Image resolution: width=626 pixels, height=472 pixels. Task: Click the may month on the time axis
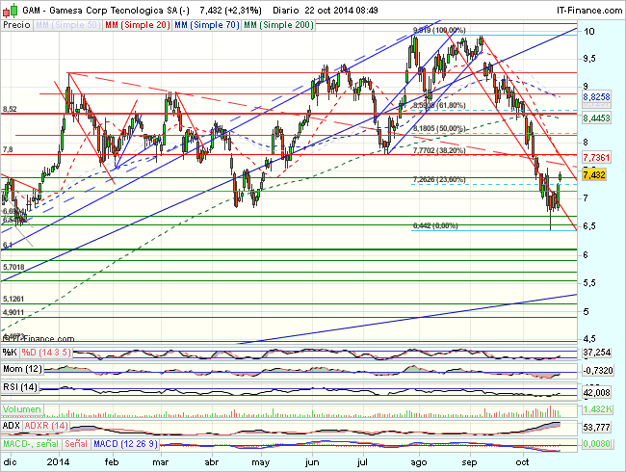pos(261,462)
